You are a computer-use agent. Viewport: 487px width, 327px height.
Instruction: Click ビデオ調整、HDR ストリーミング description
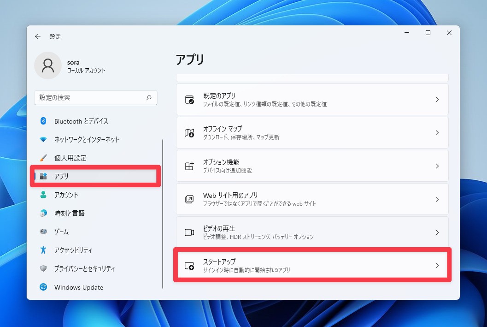258,237
